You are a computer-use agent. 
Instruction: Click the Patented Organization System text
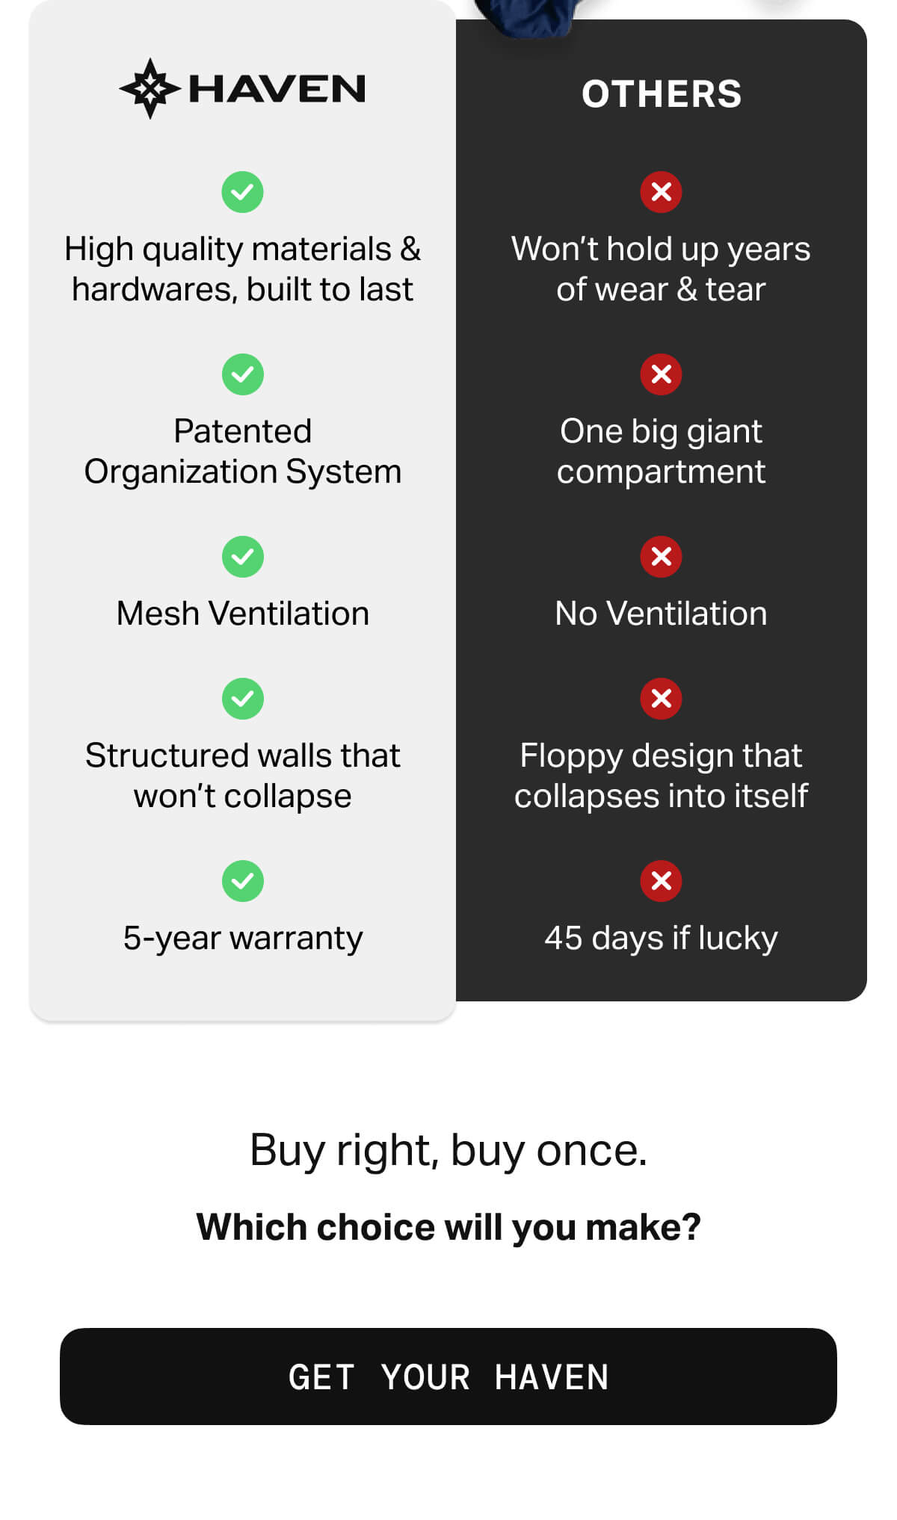(x=243, y=451)
